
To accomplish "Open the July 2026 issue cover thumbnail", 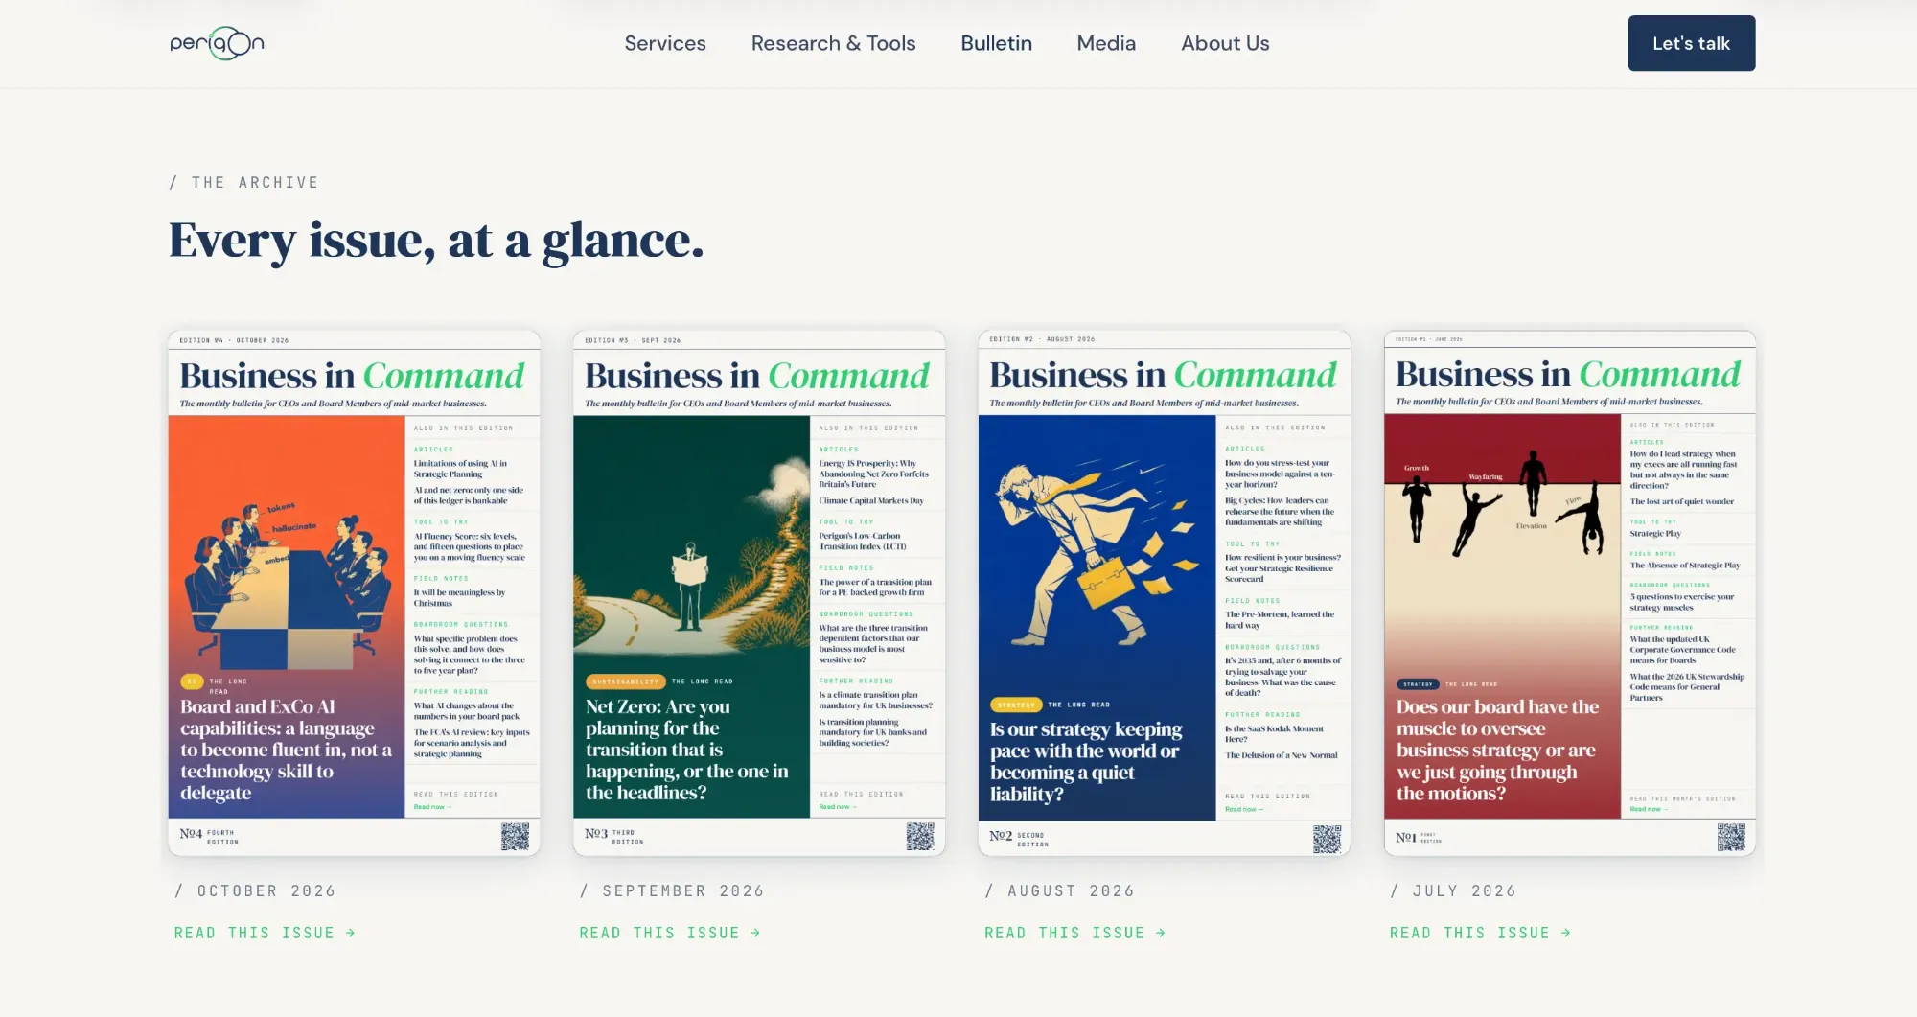I will (1570, 593).
